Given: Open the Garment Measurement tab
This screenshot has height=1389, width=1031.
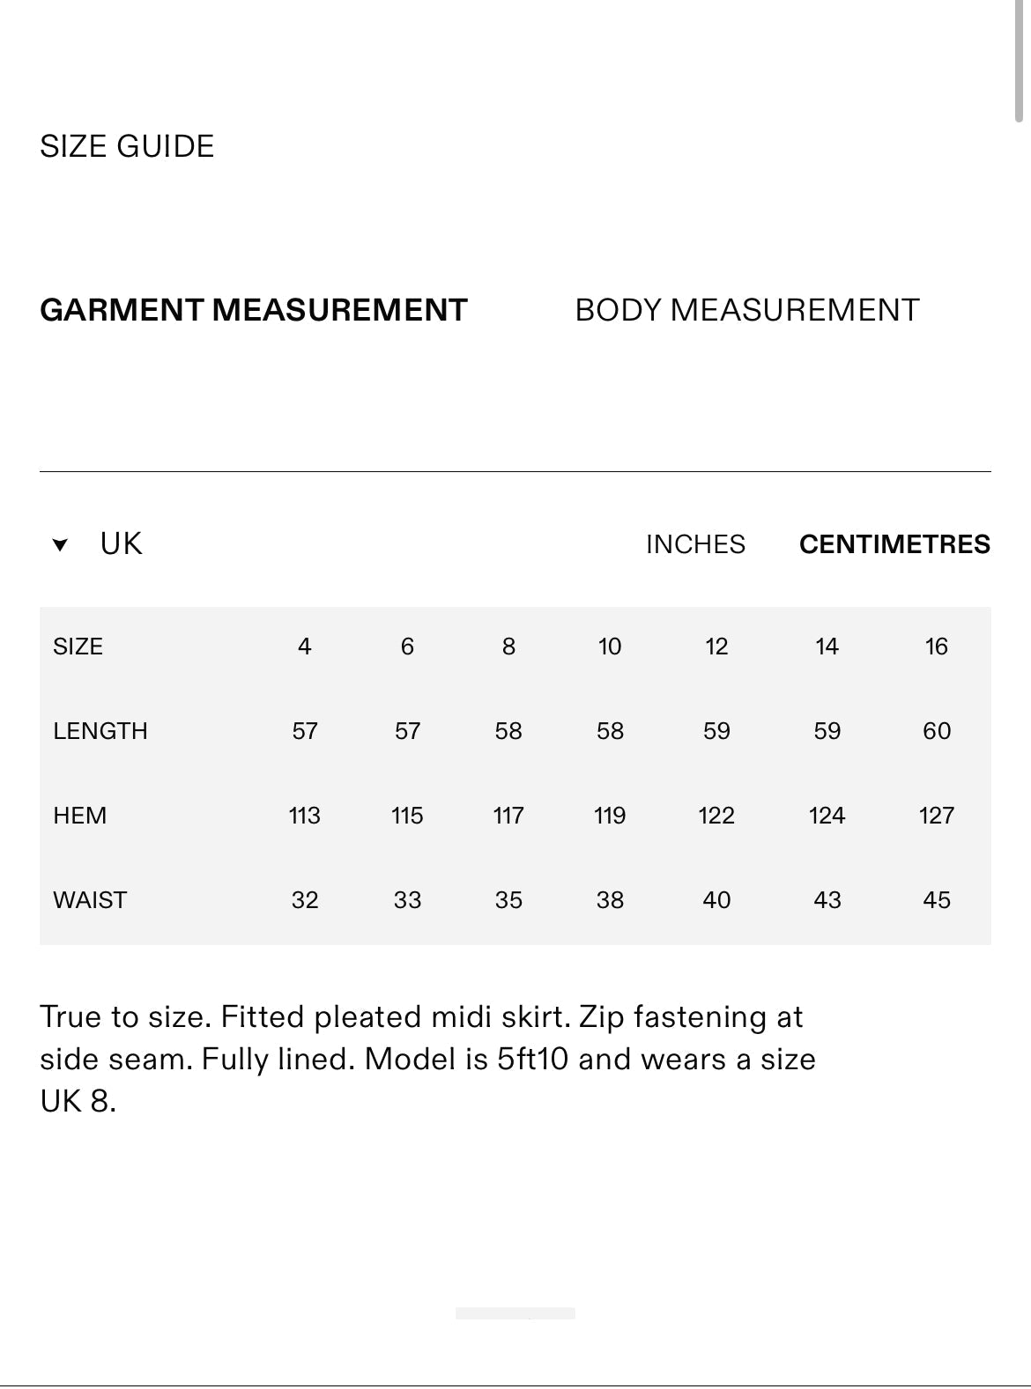Looking at the screenshot, I should pyautogui.click(x=254, y=310).
